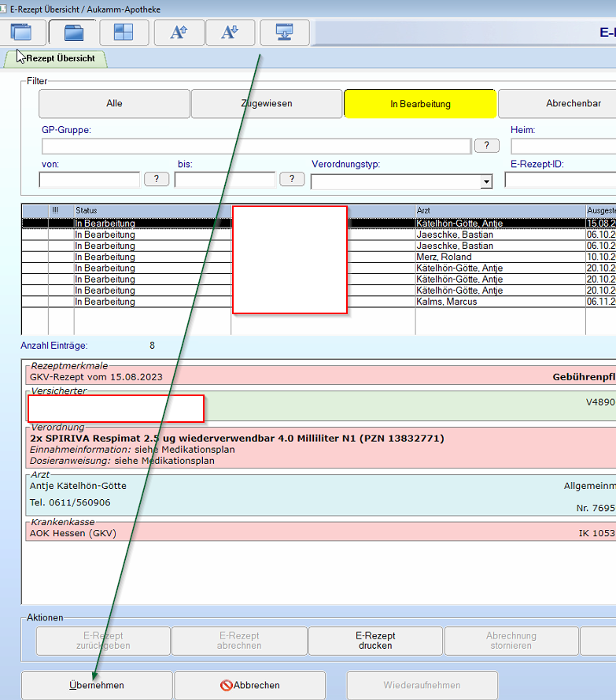
Task: Click the question mark beside bis field
Action: (292, 179)
